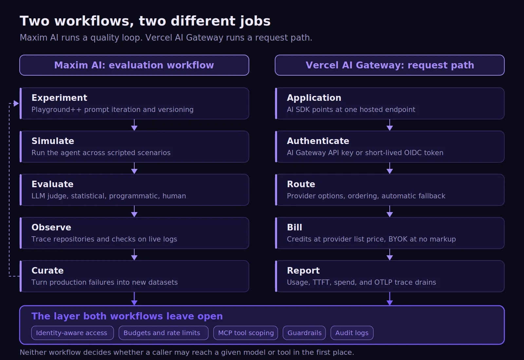Click the Guardrails tag

[x=304, y=333]
